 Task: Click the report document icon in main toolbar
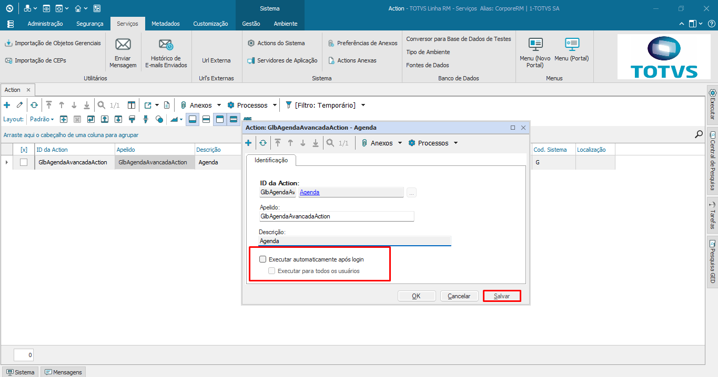coord(167,105)
